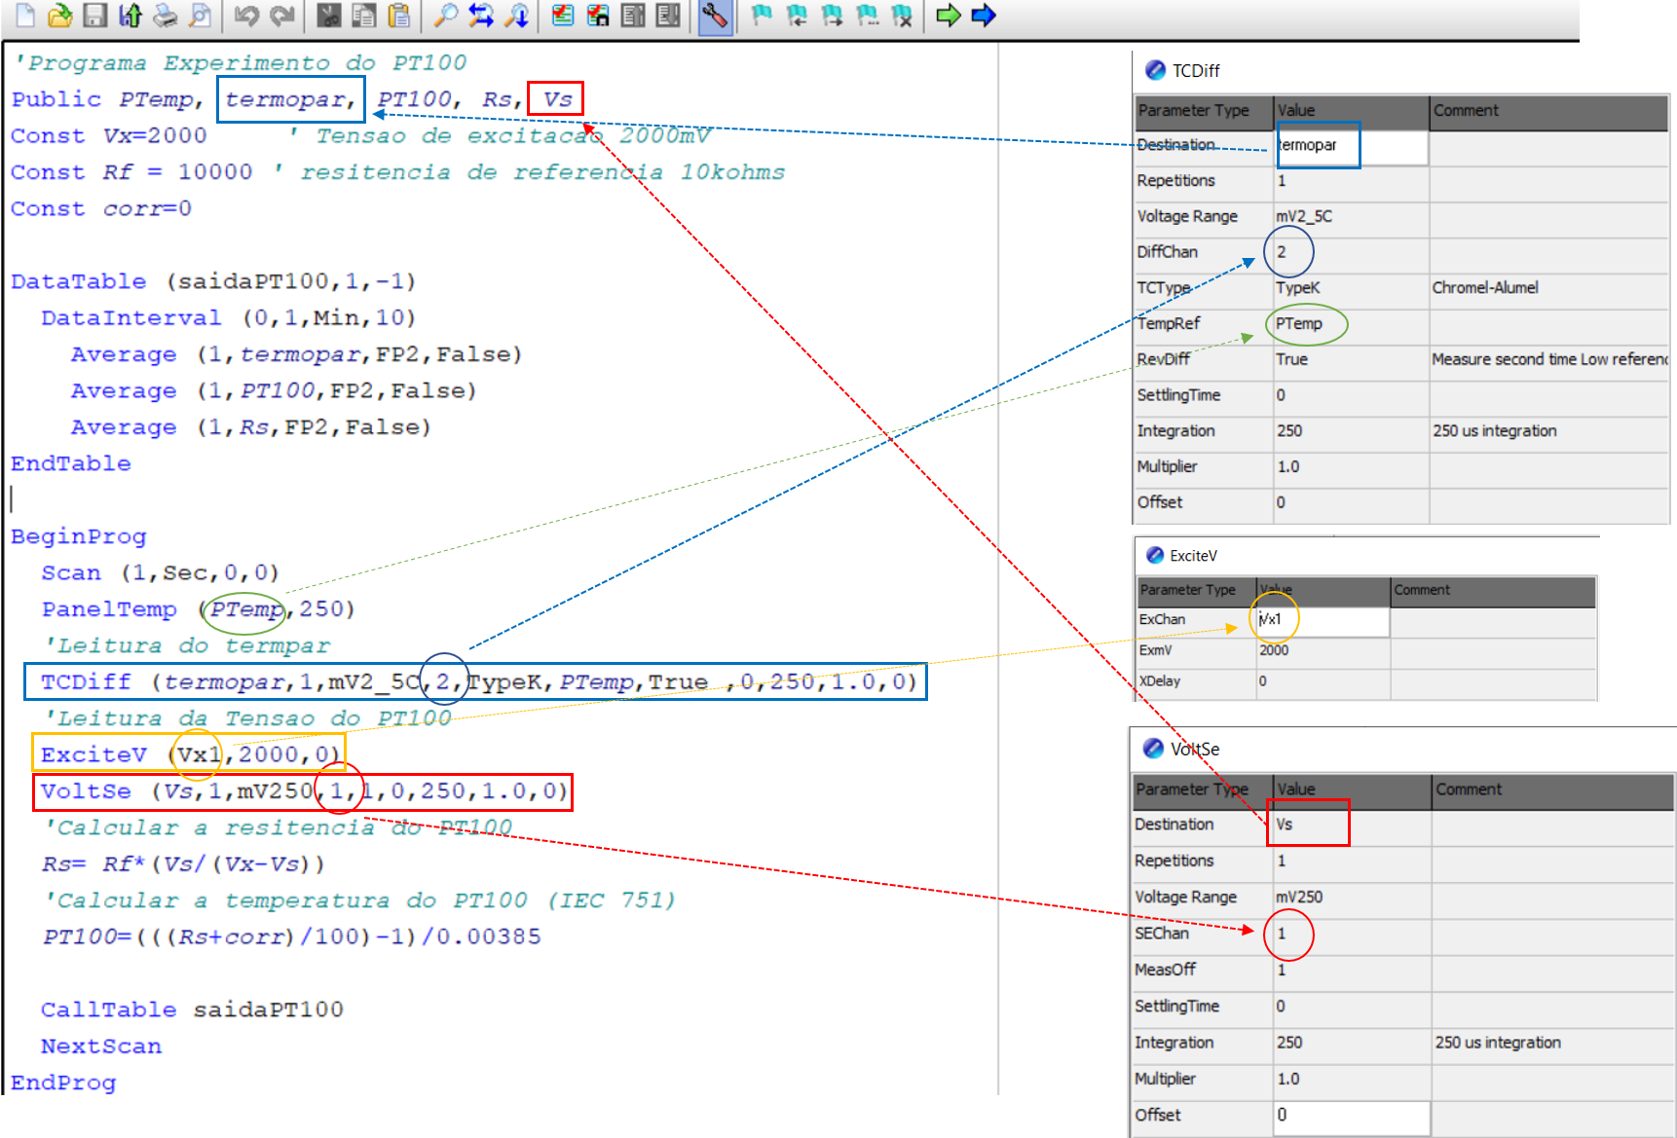Click the Redo arrow icon
1677x1138 pixels.
tap(282, 15)
